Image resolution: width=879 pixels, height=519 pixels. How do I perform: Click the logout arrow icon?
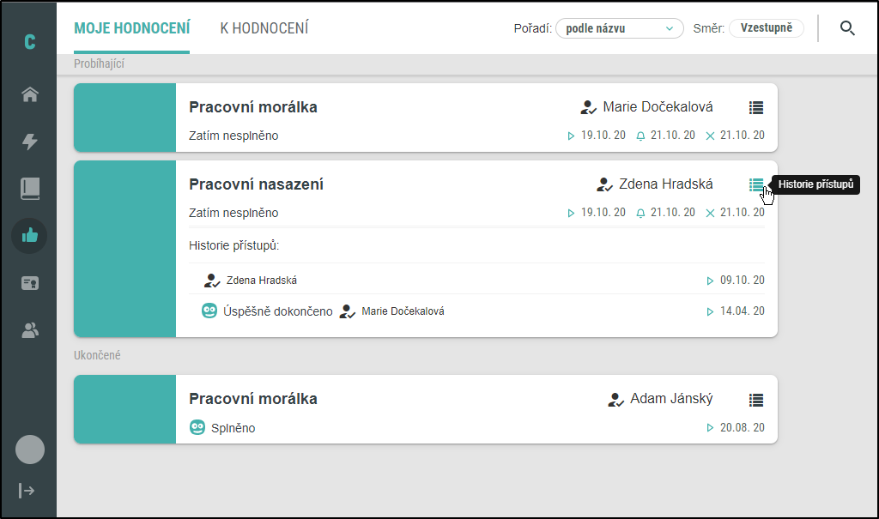click(27, 491)
